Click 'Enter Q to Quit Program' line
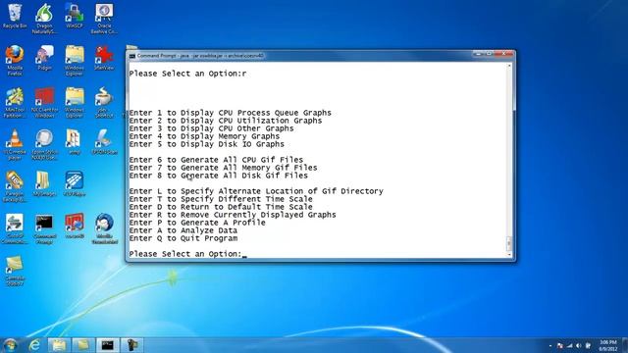Viewport: 628px width, 353px height. click(183, 238)
